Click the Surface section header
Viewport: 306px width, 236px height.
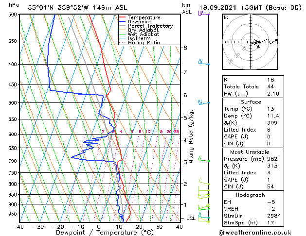(x=251, y=102)
